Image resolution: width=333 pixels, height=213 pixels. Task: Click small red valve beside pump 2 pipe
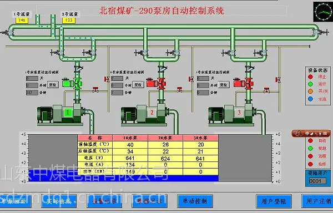click(179, 90)
